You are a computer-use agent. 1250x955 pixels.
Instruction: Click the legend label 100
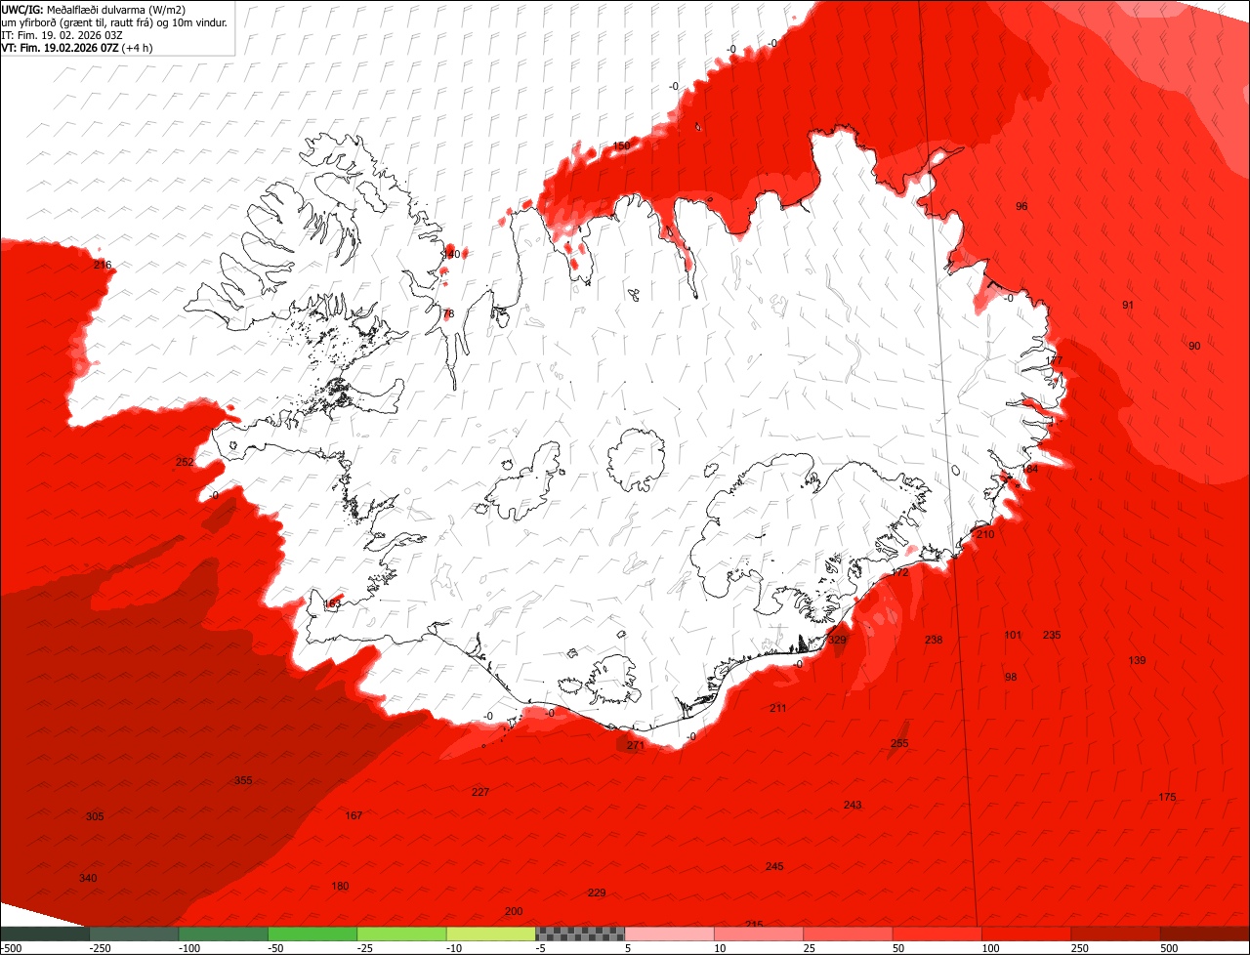tap(992, 948)
